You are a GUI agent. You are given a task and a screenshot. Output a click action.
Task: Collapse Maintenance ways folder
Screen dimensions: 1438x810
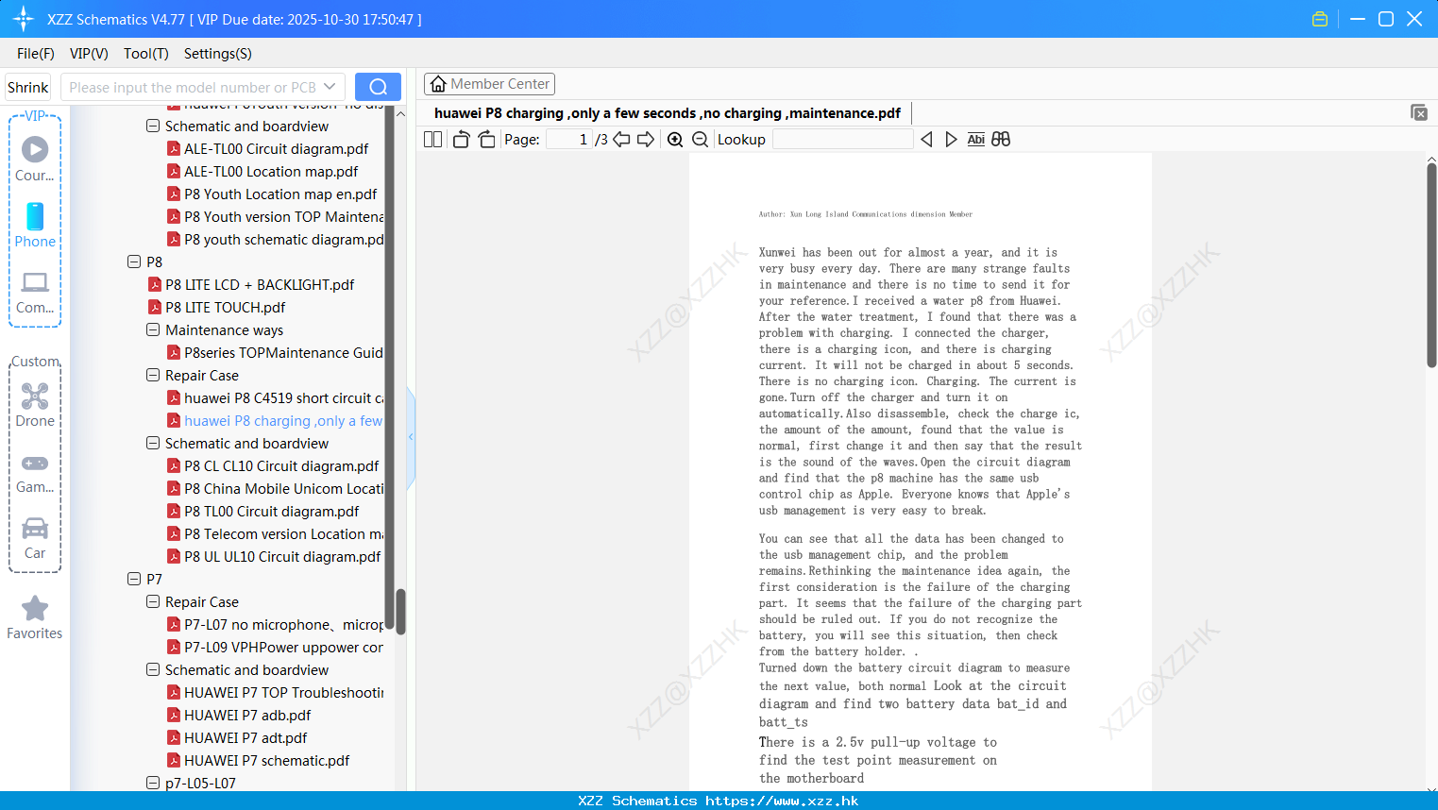(x=153, y=329)
